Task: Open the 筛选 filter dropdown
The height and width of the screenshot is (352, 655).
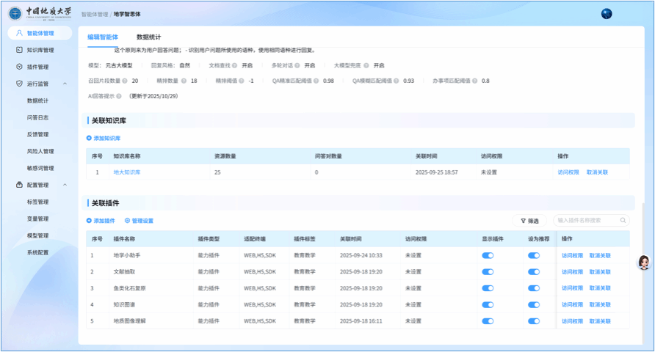Action: (x=529, y=220)
